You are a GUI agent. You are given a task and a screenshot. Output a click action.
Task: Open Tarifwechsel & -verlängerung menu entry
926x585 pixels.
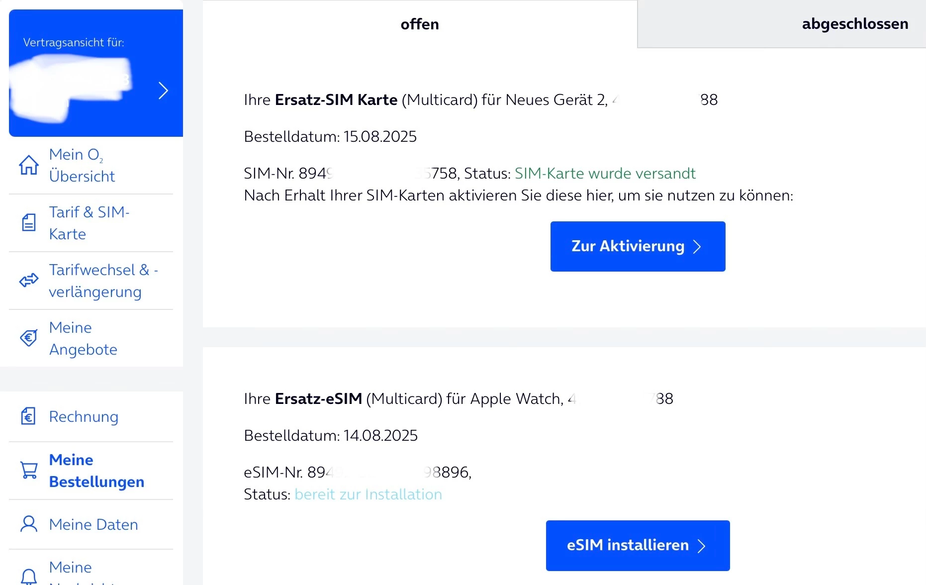click(x=103, y=281)
